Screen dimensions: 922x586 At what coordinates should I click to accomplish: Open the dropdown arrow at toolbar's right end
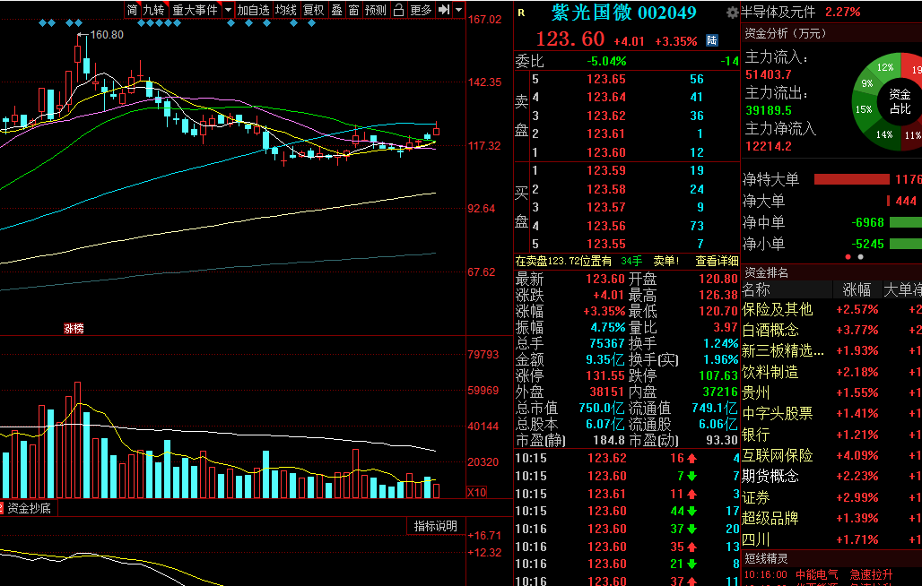(458, 9)
